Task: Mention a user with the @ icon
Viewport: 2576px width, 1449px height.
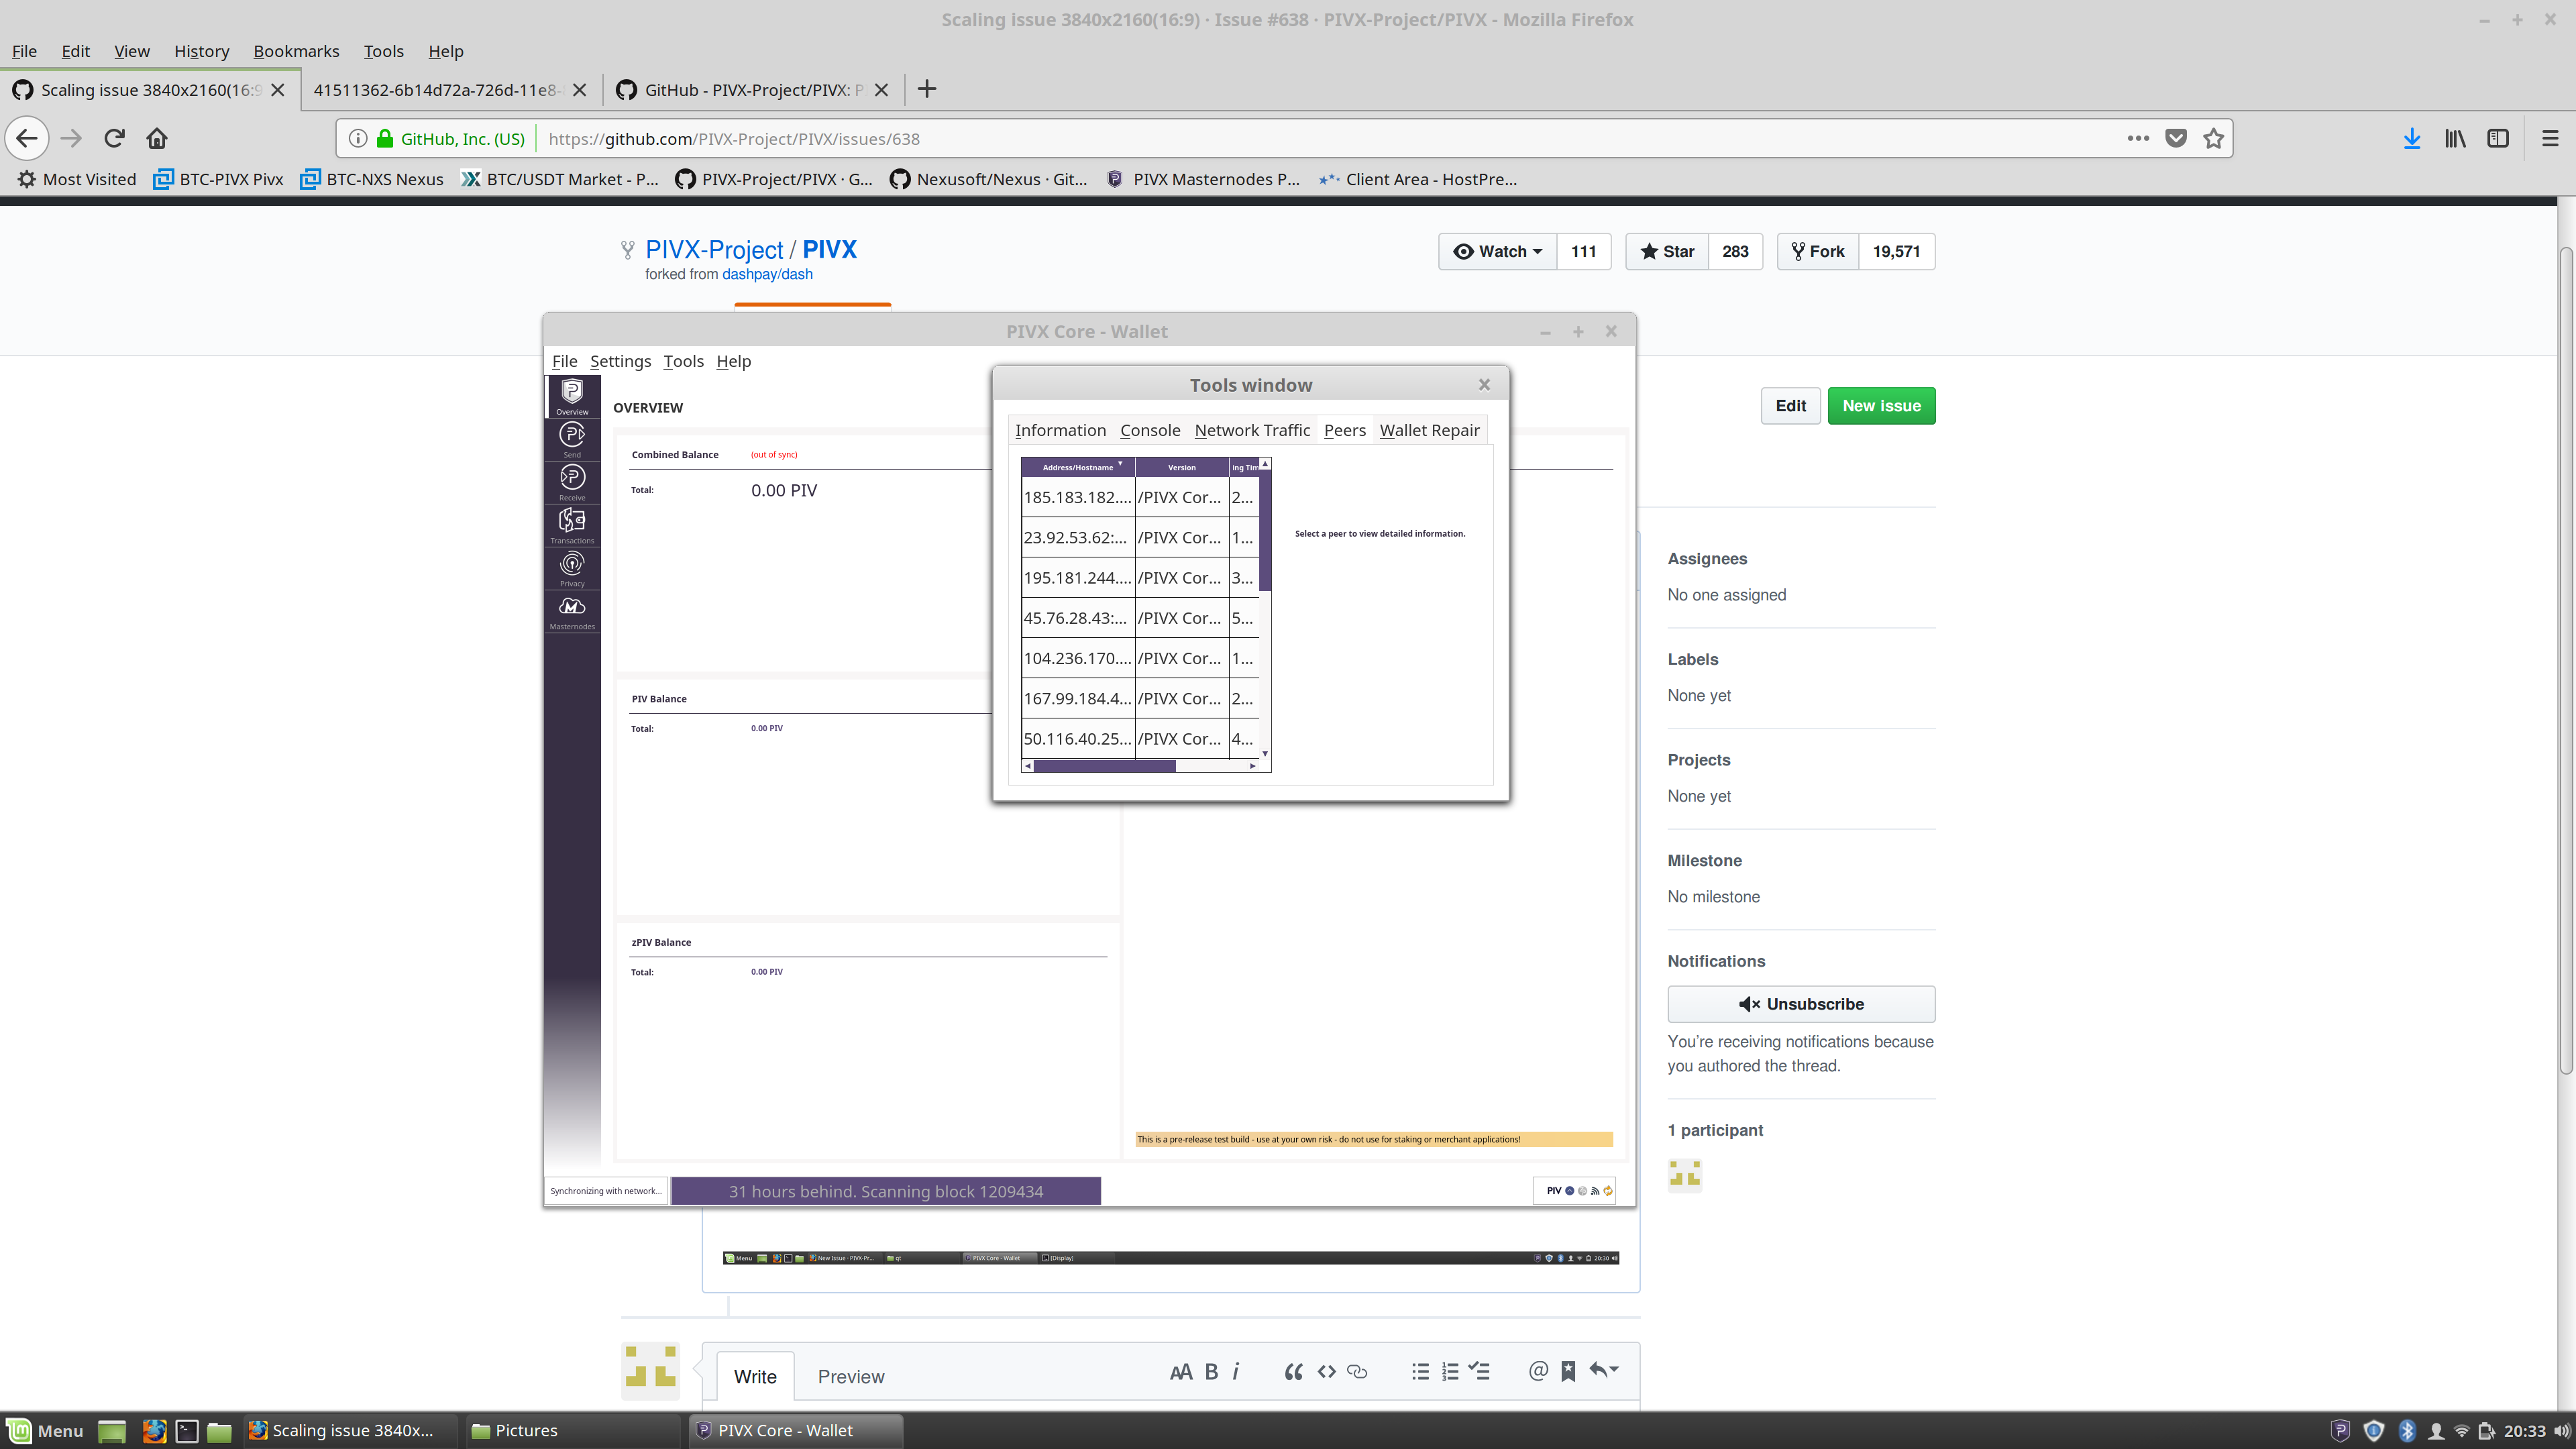Action: coord(1538,1370)
